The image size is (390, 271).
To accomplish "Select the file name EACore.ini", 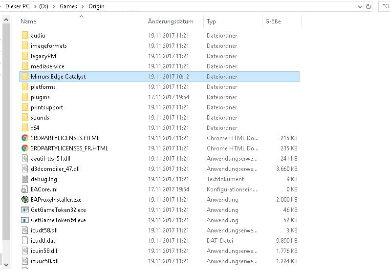I will click(44, 189).
